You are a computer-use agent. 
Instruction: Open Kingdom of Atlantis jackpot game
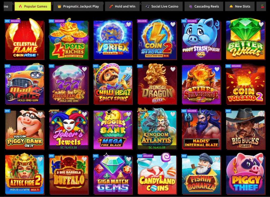pos(157,129)
